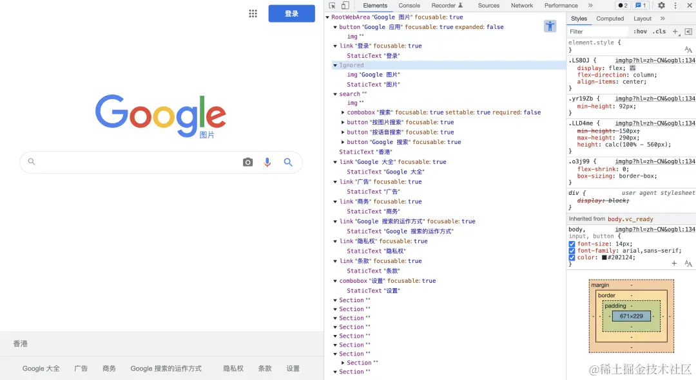This screenshot has height=380, width=696.
Task: Open the DevTools three-dot menu
Action: (675, 5)
